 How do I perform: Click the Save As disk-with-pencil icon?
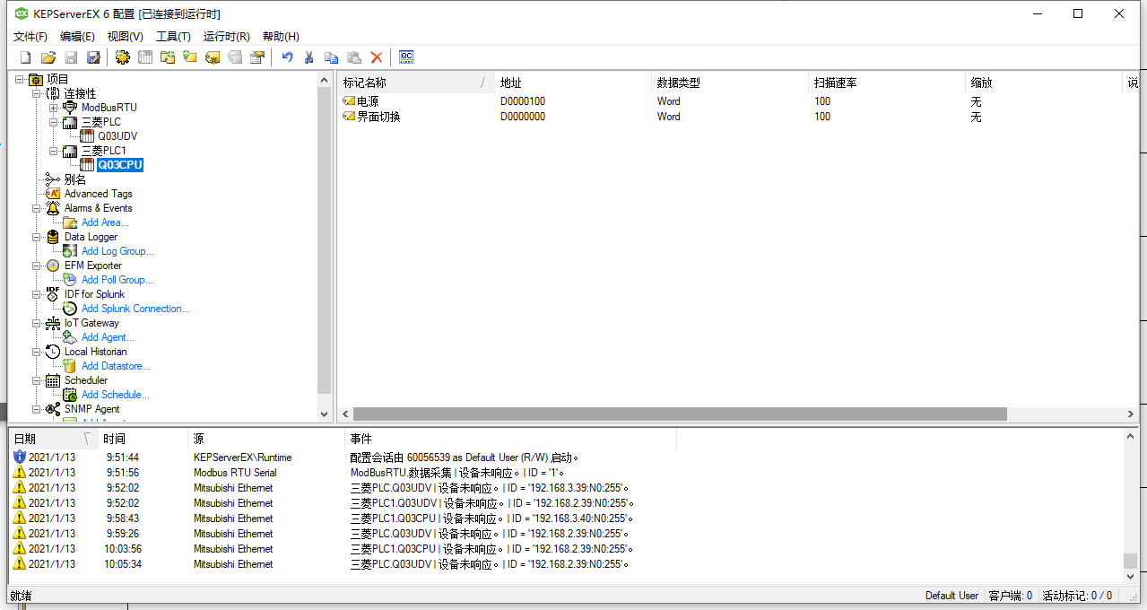[x=93, y=57]
